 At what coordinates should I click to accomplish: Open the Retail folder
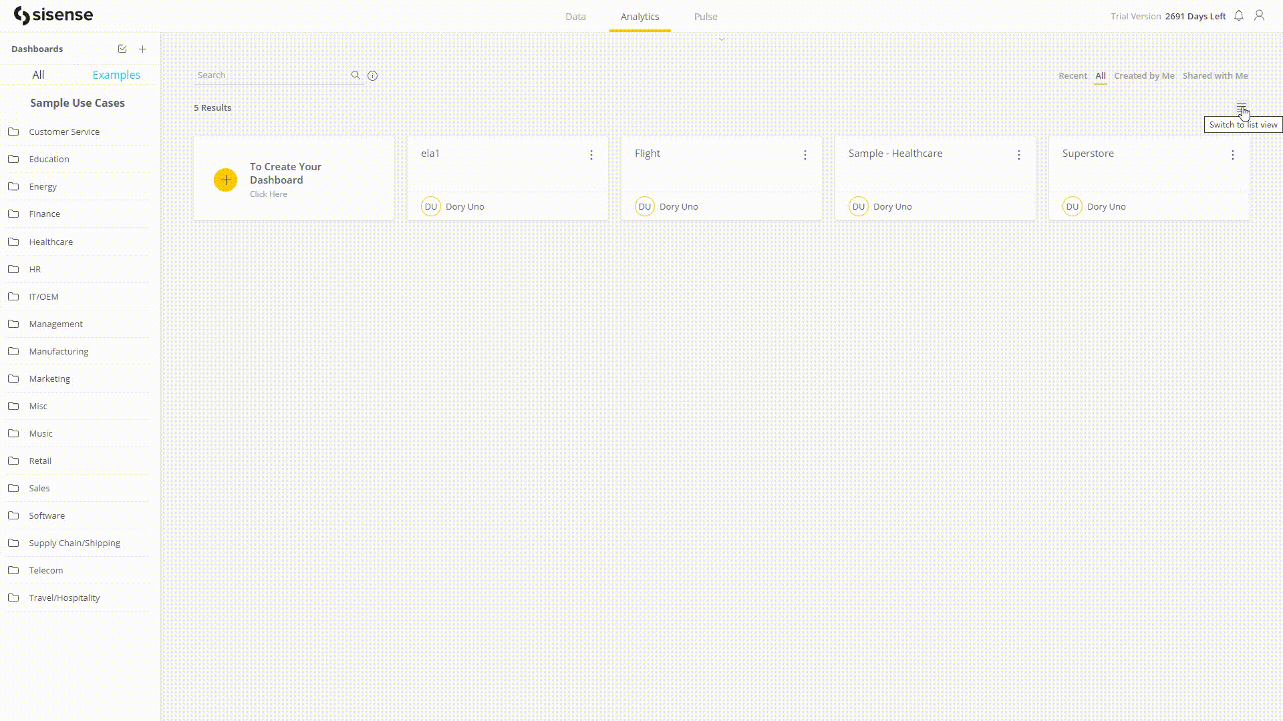(78, 461)
